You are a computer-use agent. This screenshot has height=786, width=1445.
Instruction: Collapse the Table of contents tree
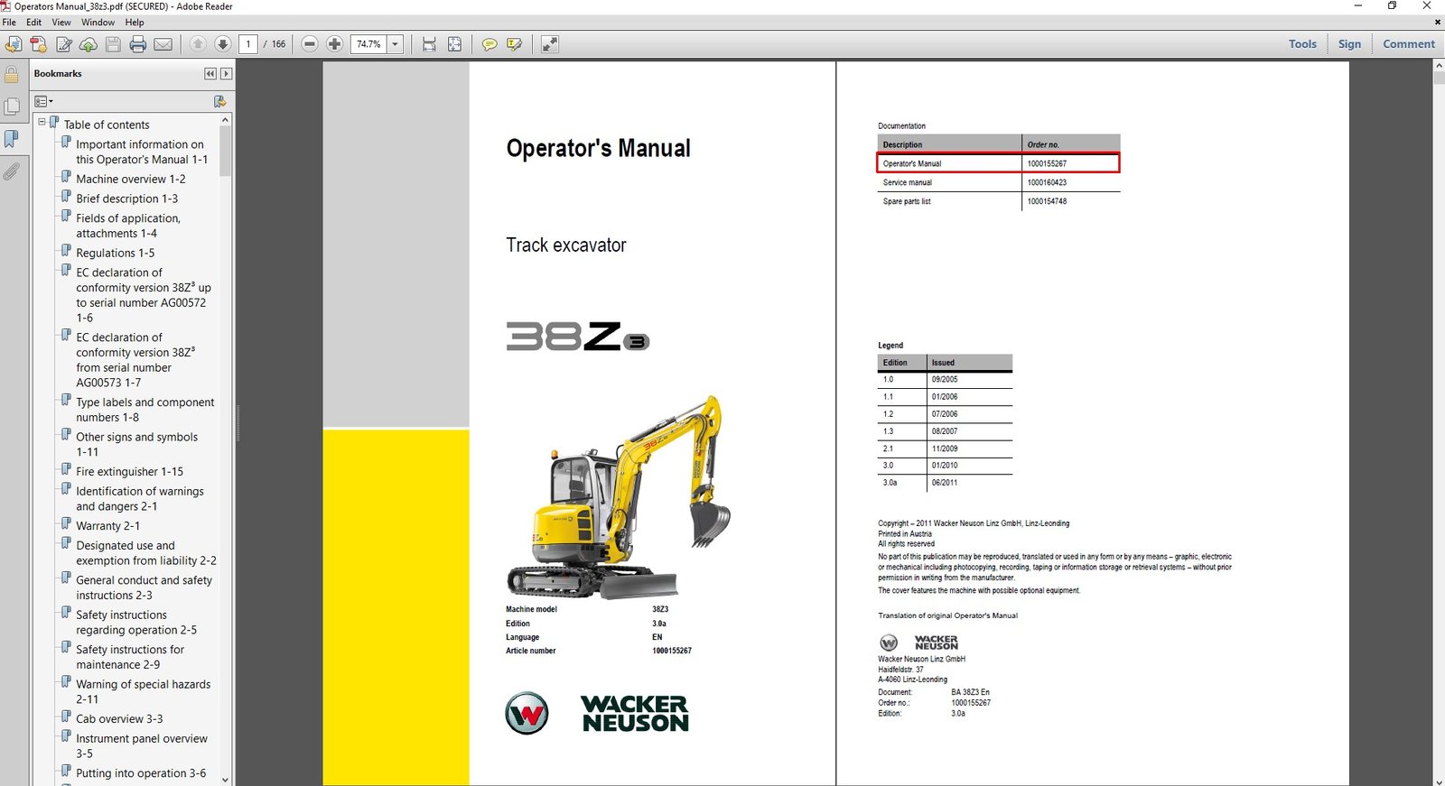tap(42, 122)
